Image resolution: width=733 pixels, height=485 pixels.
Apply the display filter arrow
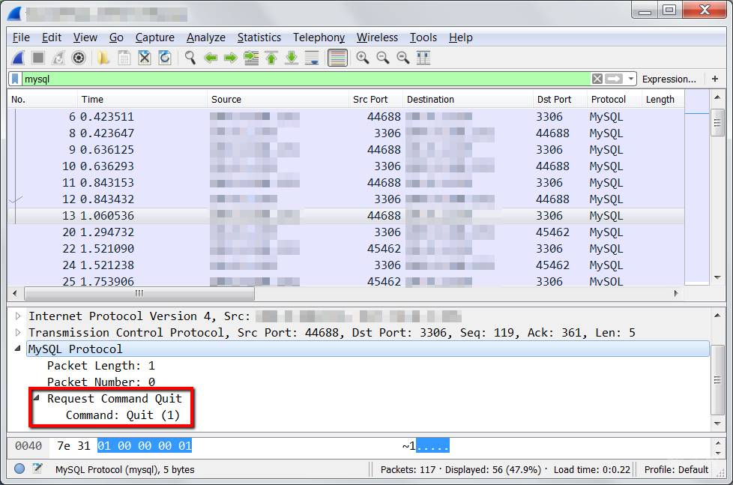[x=614, y=79]
